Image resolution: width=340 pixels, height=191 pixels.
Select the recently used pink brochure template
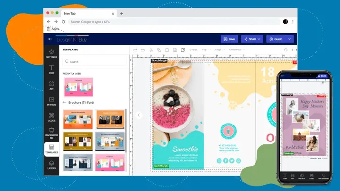click(78, 87)
